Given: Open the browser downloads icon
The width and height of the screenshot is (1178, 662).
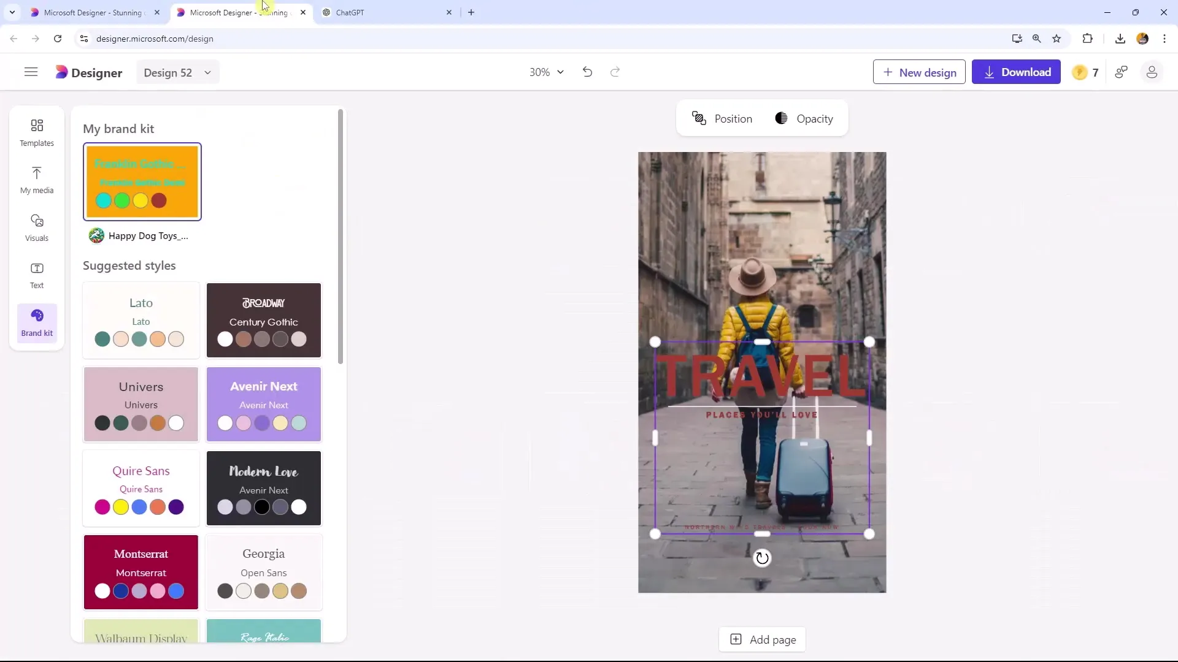Looking at the screenshot, I should coord(1120,39).
